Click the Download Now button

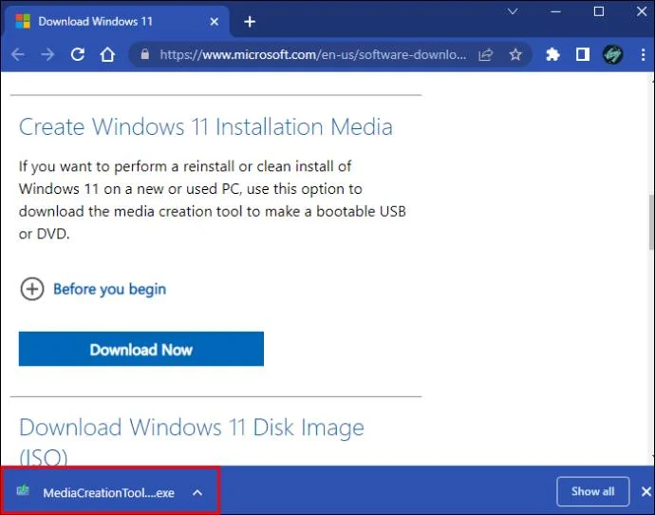click(141, 349)
